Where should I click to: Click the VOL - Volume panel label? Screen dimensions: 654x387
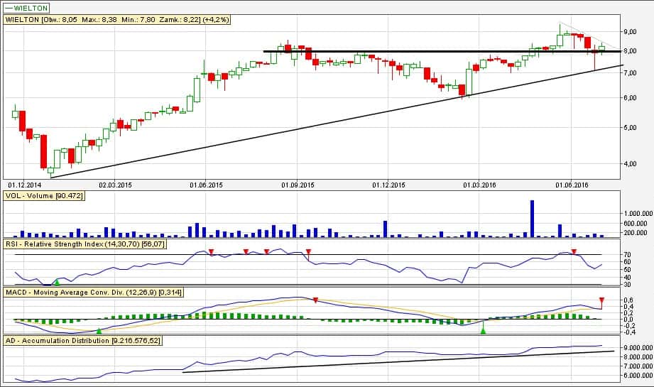[43, 195]
